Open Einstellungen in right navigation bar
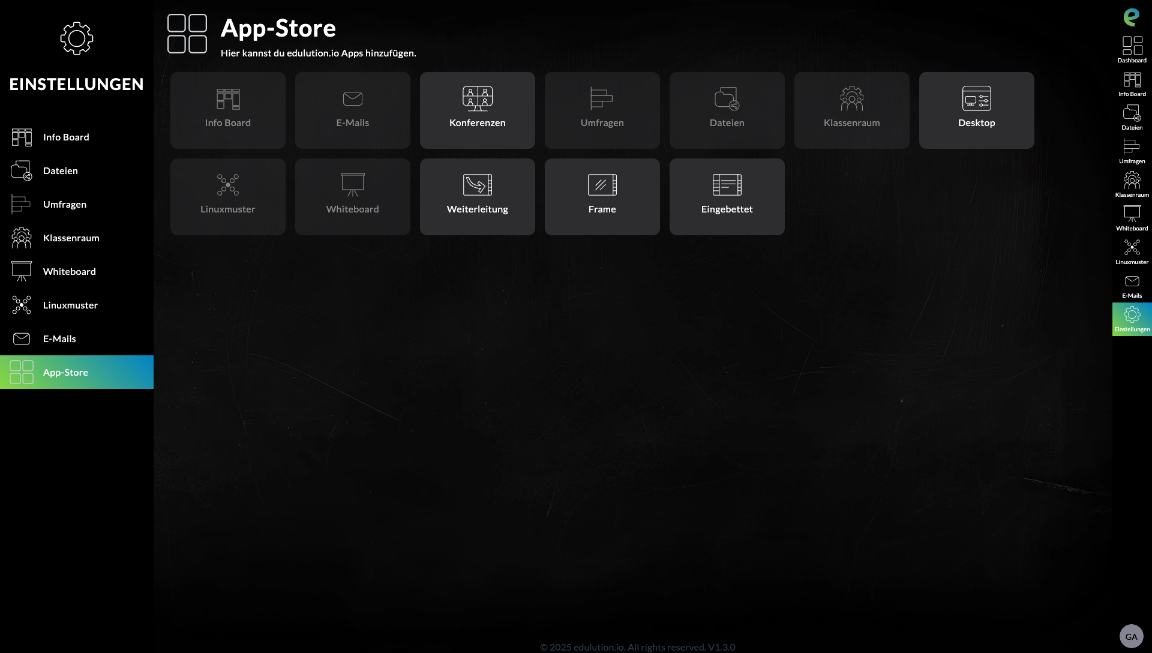Screen dimensions: 1152x653 point(1132,319)
